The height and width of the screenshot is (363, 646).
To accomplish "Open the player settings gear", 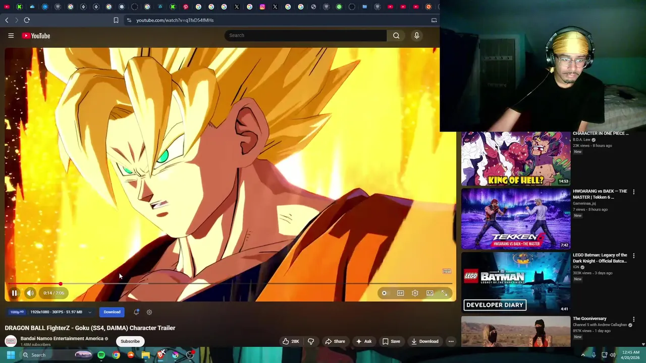I will (415, 293).
